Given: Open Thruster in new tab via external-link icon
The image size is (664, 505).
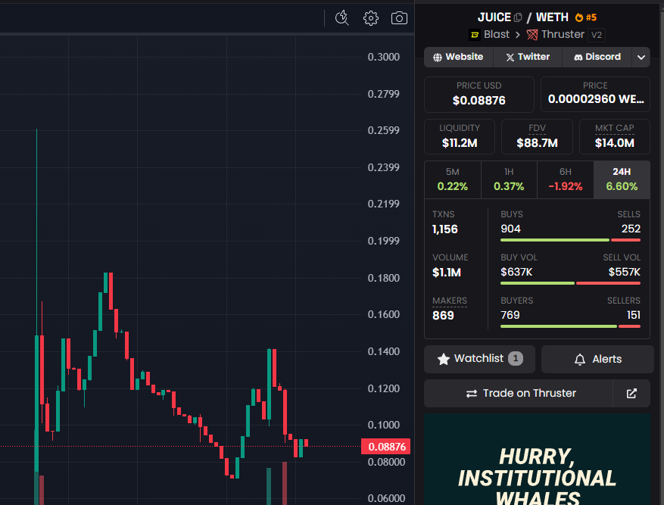Looking at the screenshot, I should tap(631, 394).
